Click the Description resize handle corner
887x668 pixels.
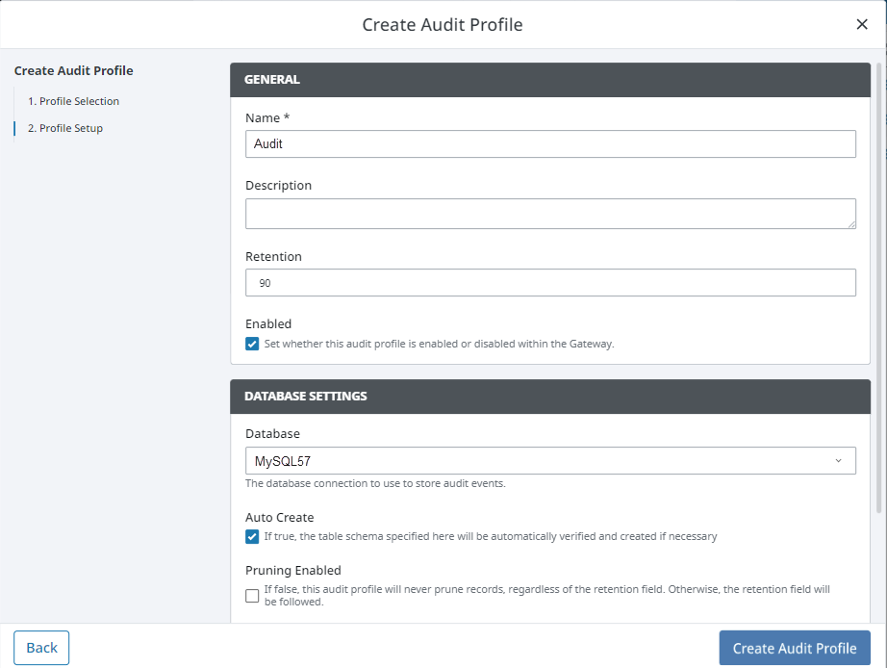pyautogui.click(x=851, y=224)
